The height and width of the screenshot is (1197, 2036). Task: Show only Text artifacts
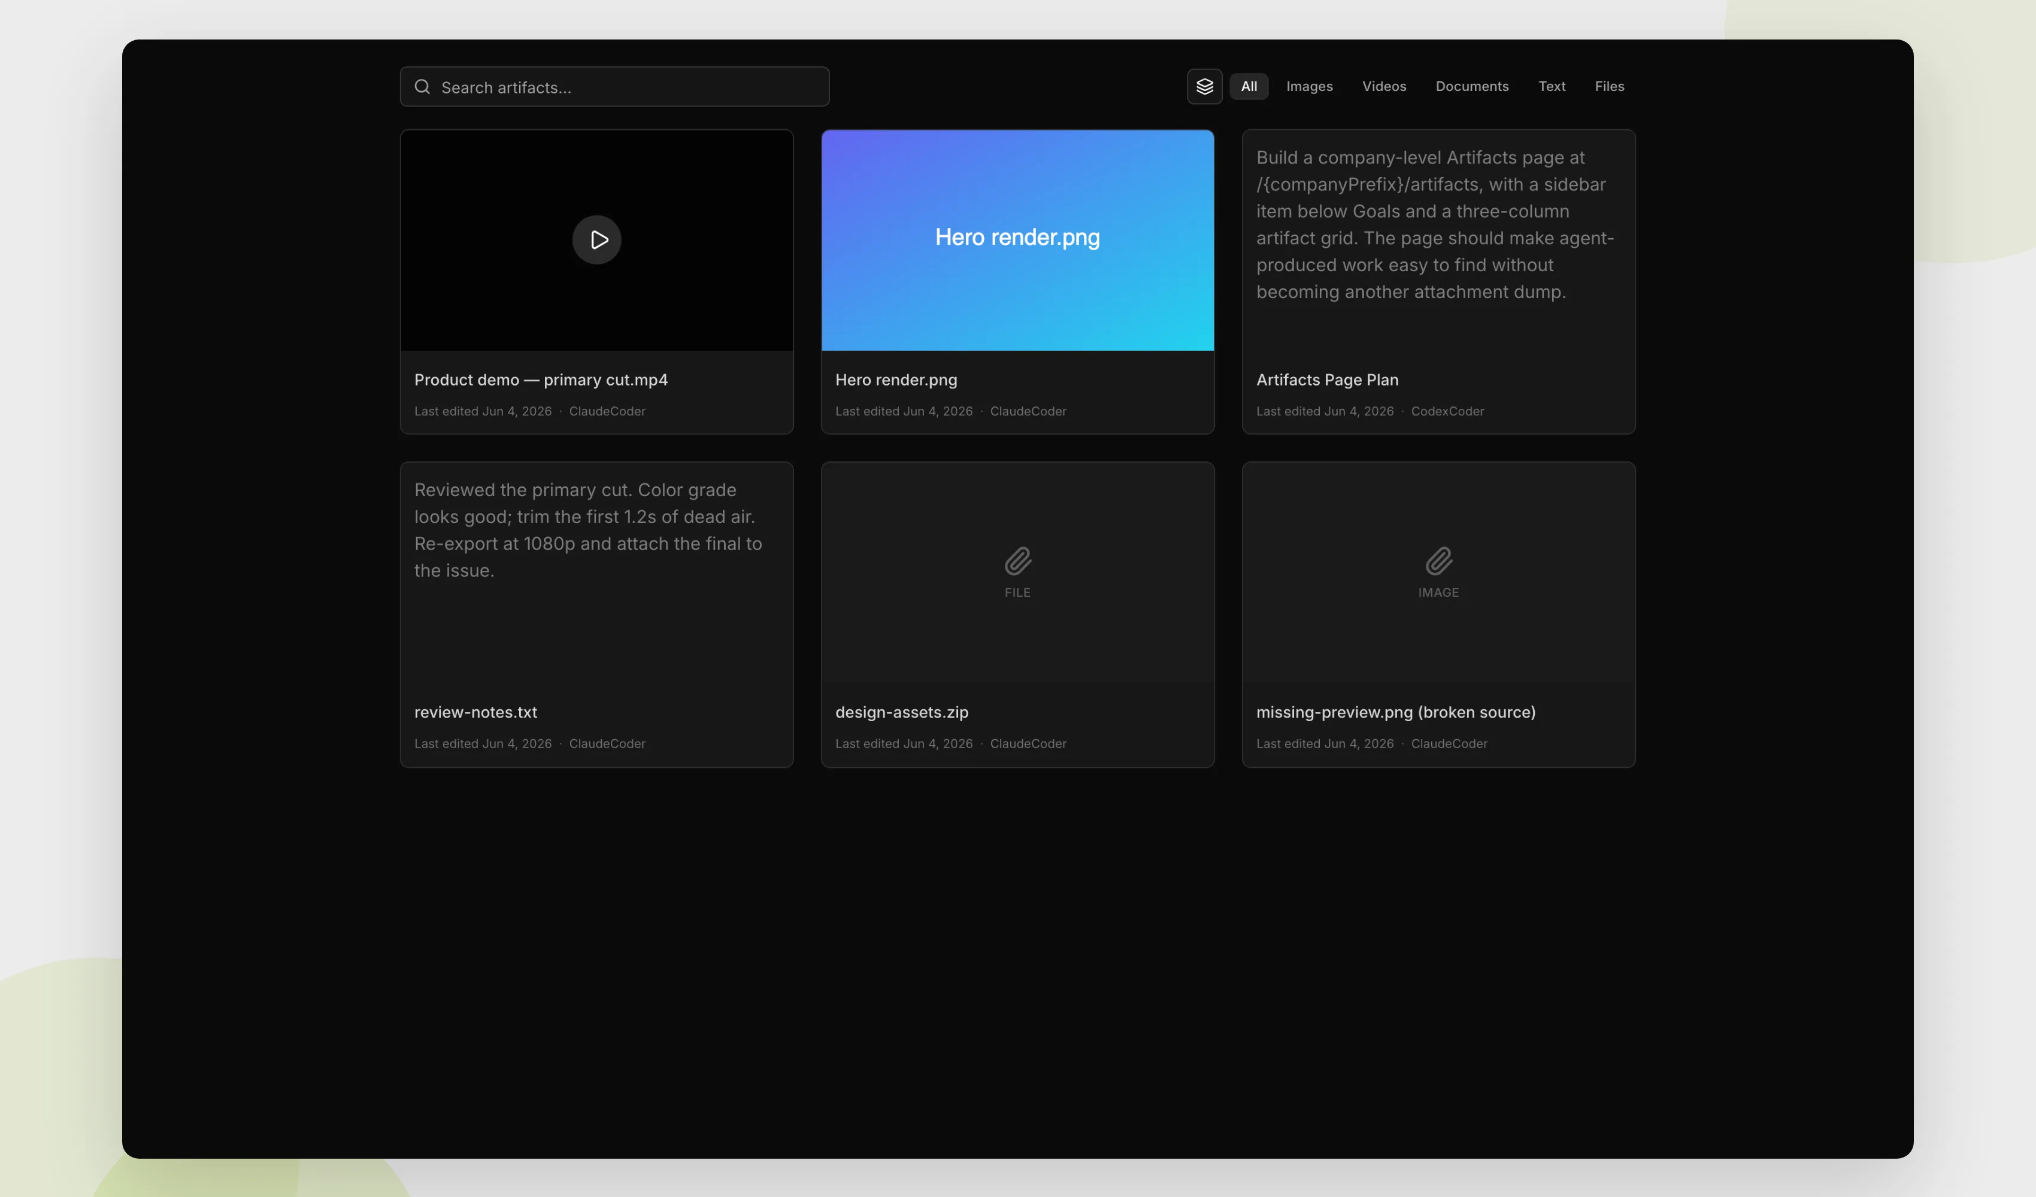(1551, 86)
